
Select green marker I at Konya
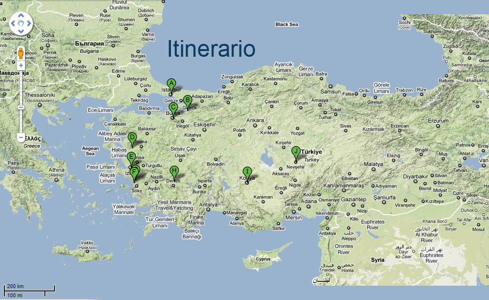coord(247,173)
